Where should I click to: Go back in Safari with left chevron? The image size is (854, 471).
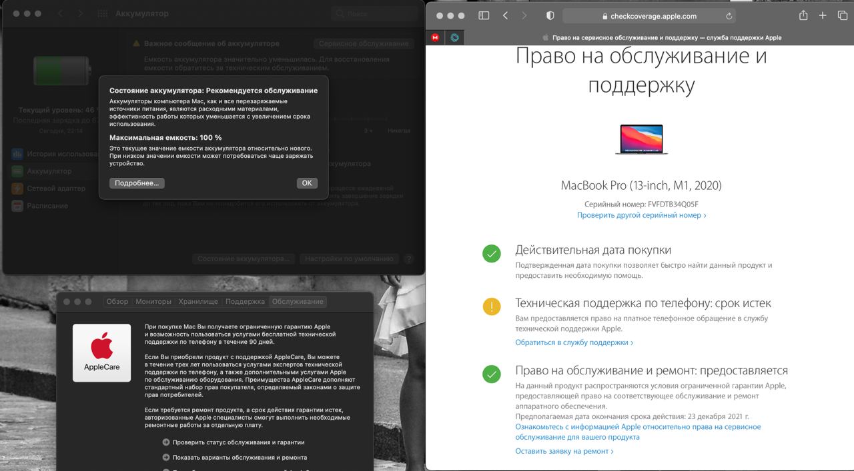[505, 15]
